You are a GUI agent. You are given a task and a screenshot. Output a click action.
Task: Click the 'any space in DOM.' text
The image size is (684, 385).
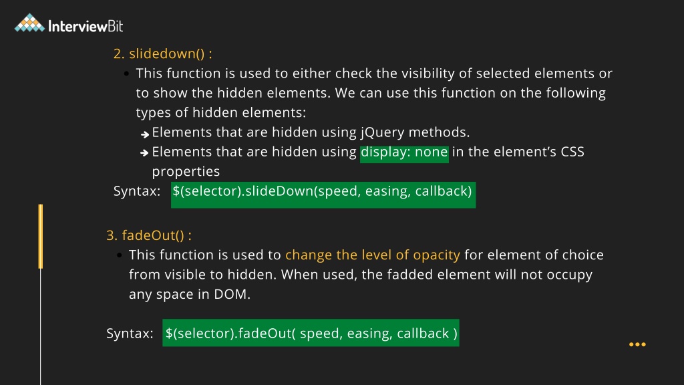click(x=190, y=294)
